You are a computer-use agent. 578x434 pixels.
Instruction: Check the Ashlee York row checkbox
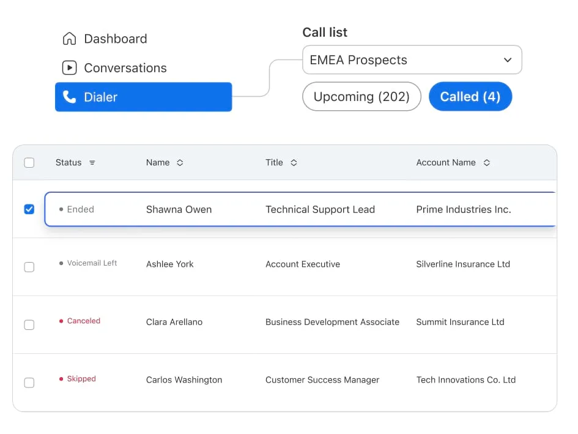coord(29,267)
